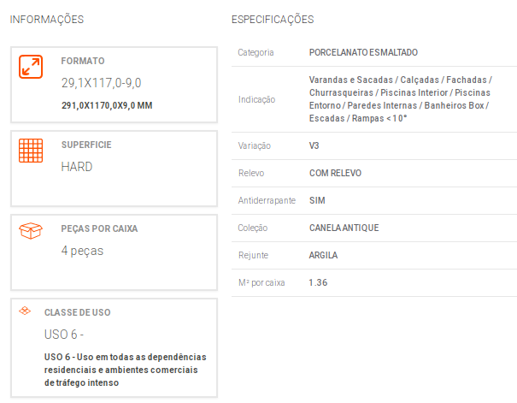The width and height of the screenshot is (517, 403).
Task: Click the 4 peças value
Action: pyautogui.click(x=82, y=251)
